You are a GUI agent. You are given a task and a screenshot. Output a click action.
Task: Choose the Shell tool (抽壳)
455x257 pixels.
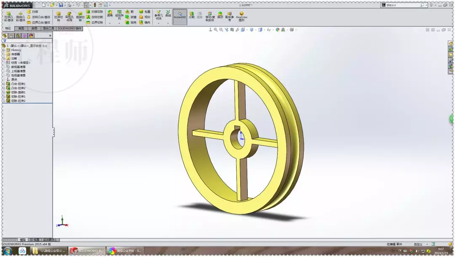point(131,22)
